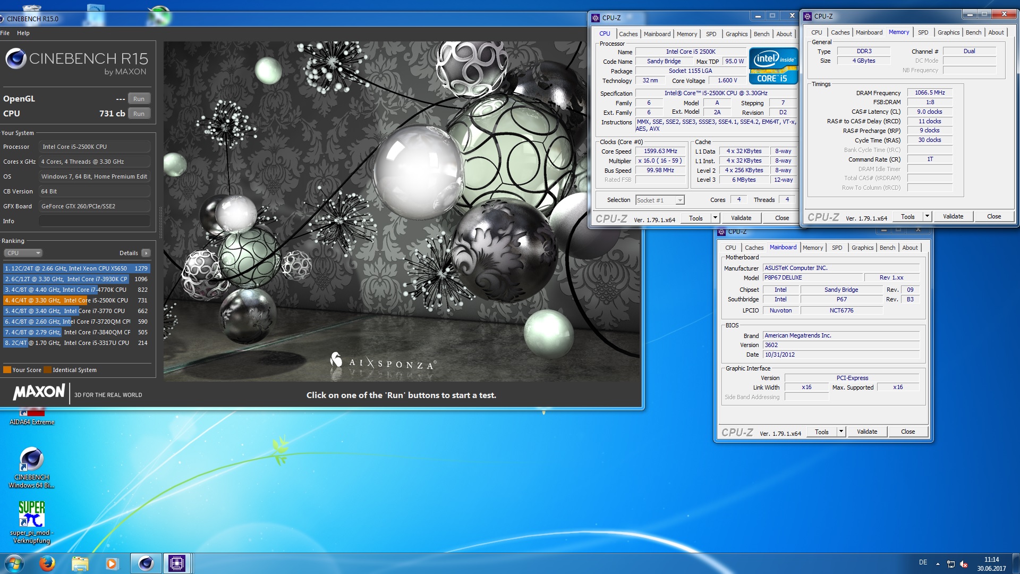1020x574 pixels.
Task: Select ranking entry Core i7-3770 CPU
Action: 76,311
